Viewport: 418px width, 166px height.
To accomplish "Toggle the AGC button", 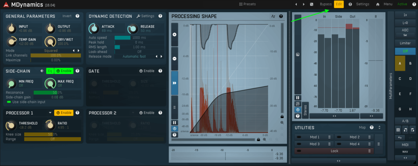I will click(x=405, y=30).
